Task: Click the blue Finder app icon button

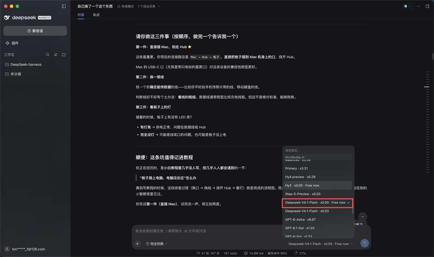Action: click(406, 6)
